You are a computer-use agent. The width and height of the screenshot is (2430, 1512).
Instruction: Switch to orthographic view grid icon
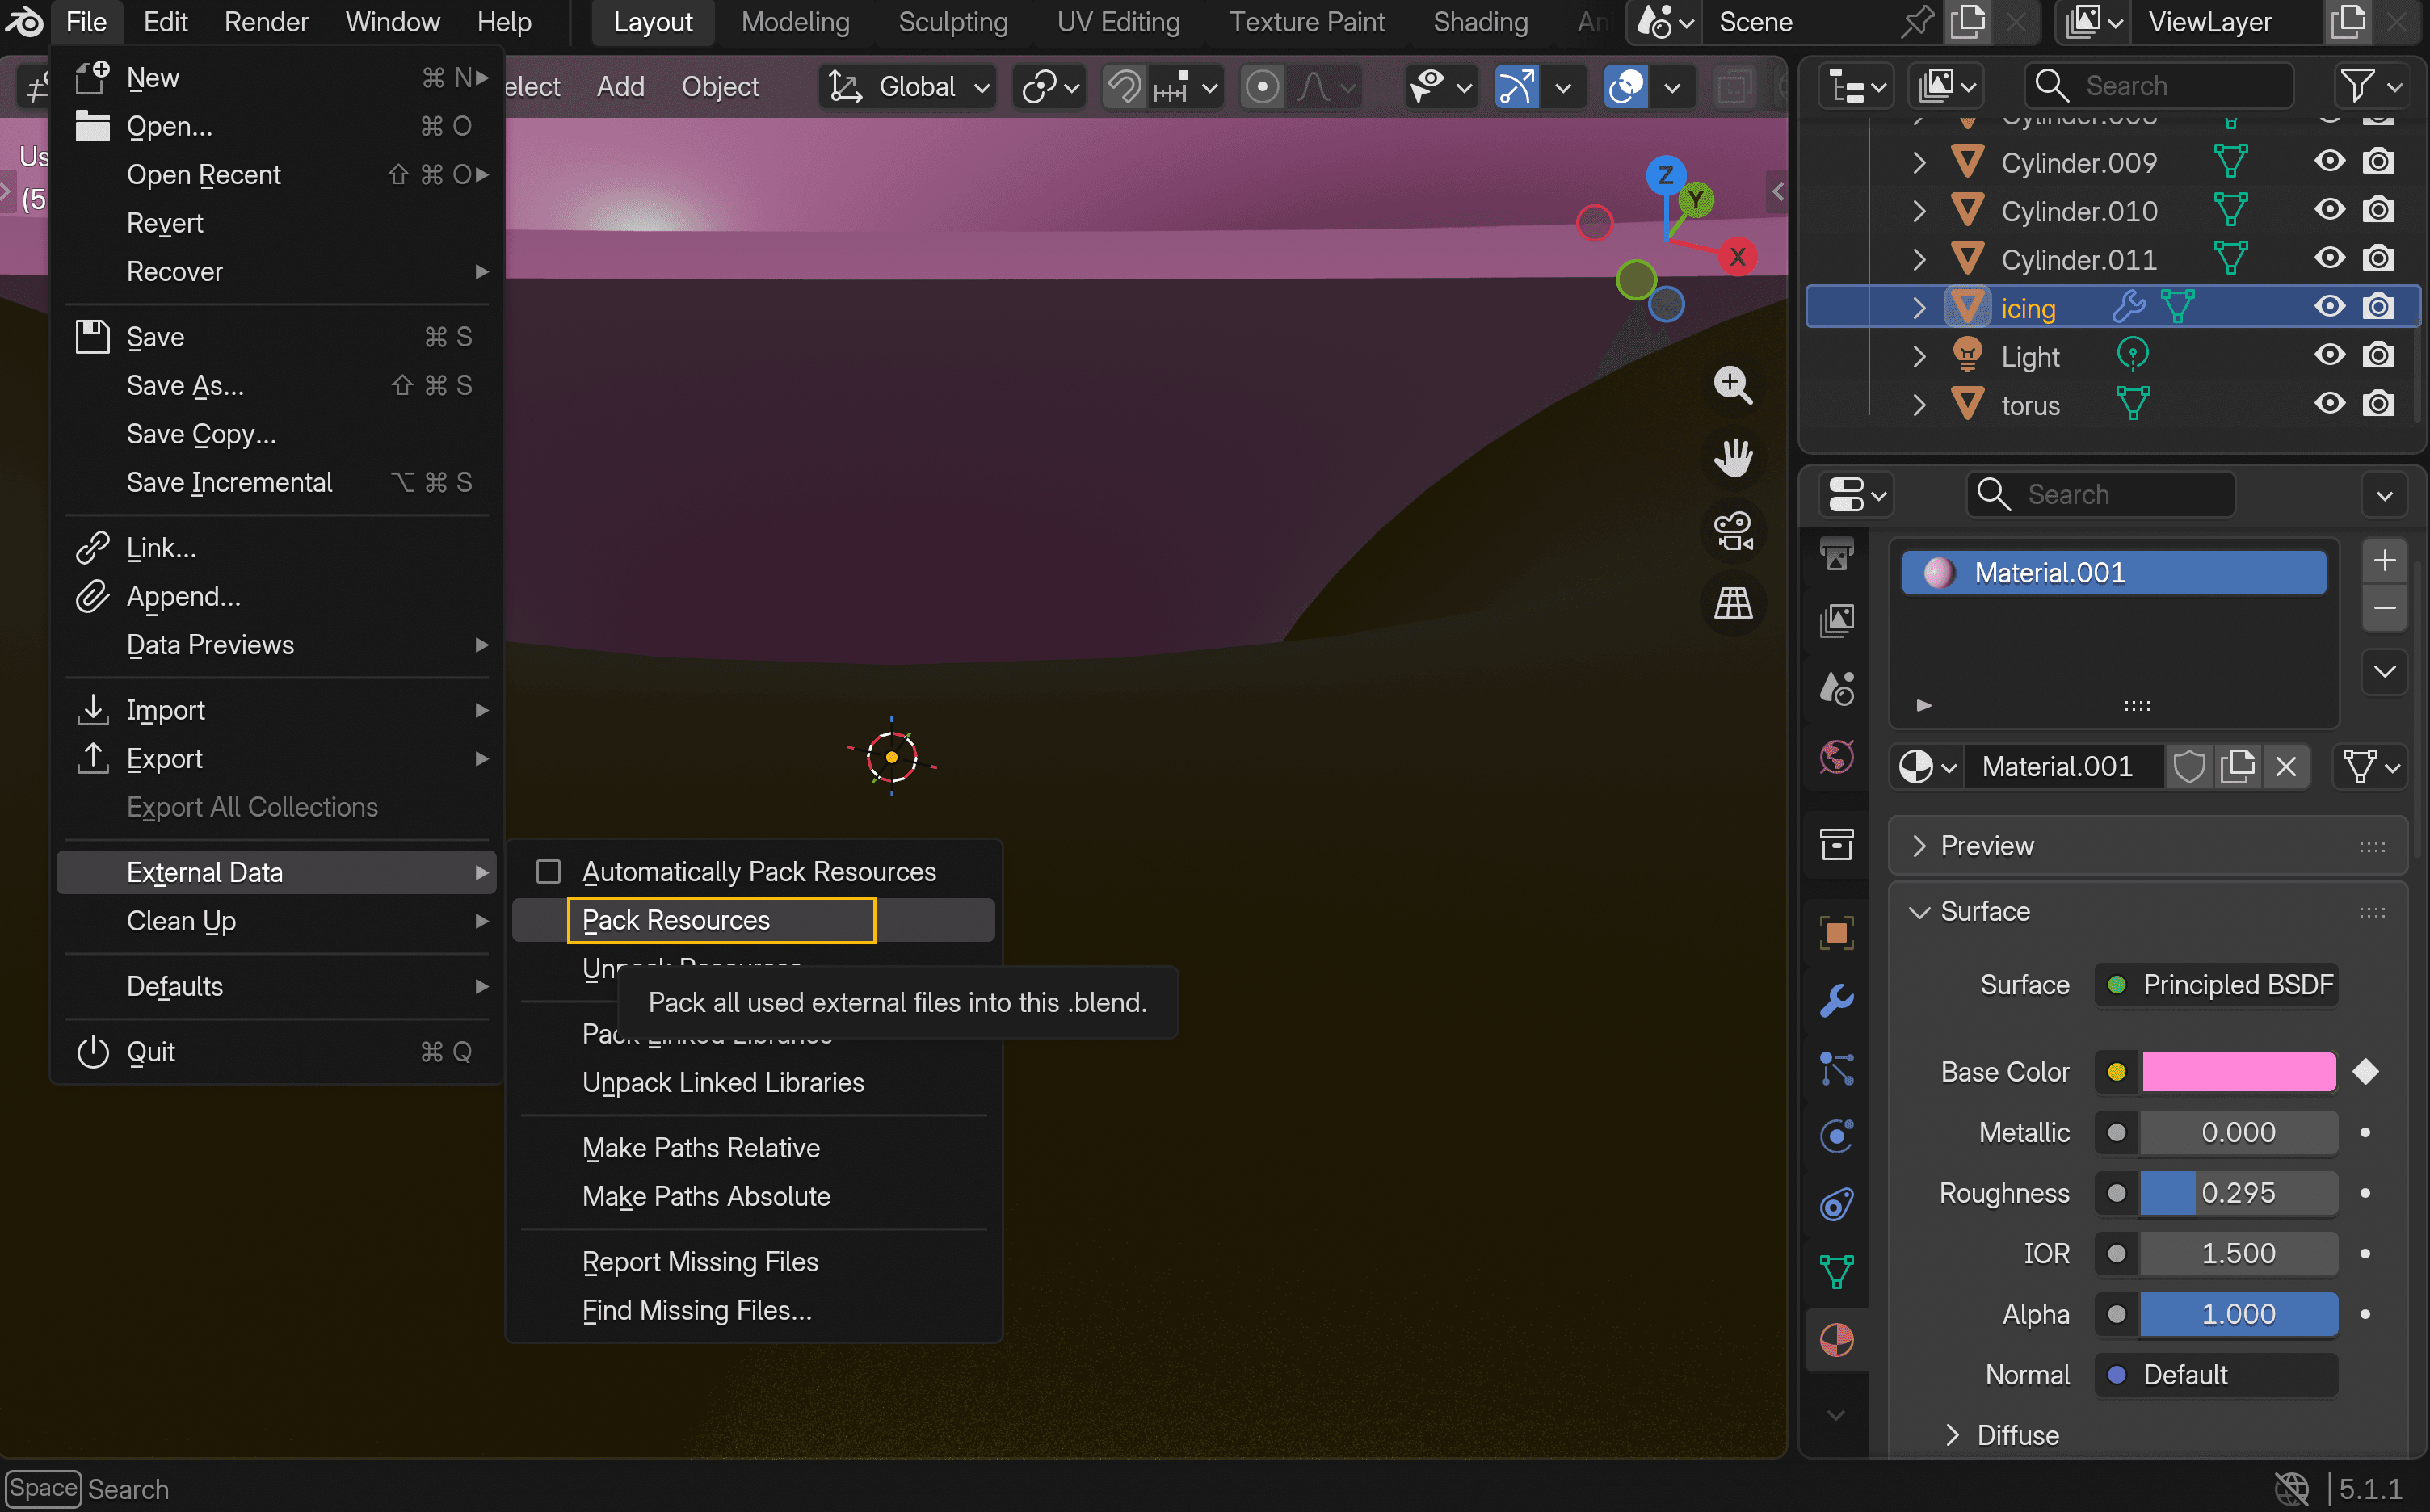1733,603
